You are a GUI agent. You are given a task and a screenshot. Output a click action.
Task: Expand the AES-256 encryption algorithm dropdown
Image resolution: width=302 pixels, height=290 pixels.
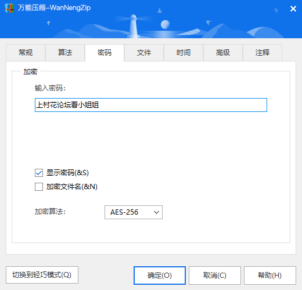tap(134, 212)
